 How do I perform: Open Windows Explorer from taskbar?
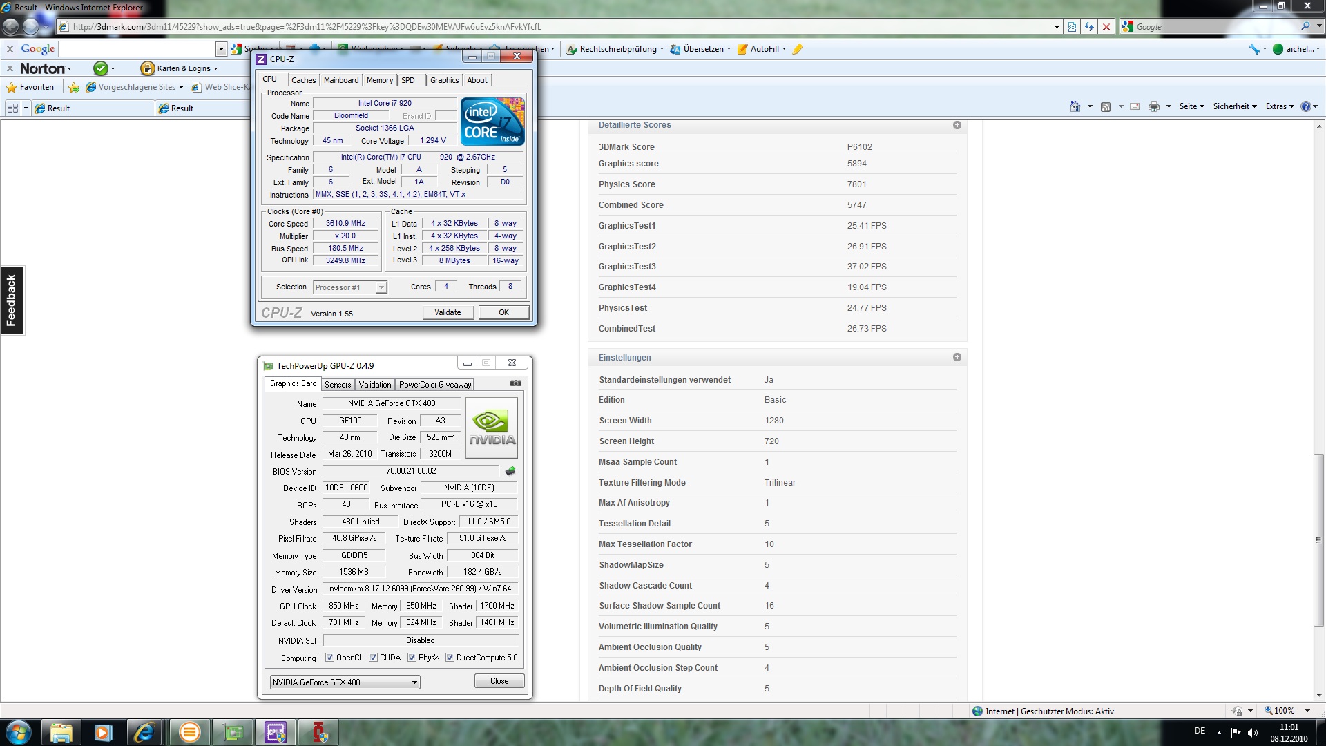(x=61, y=731)
